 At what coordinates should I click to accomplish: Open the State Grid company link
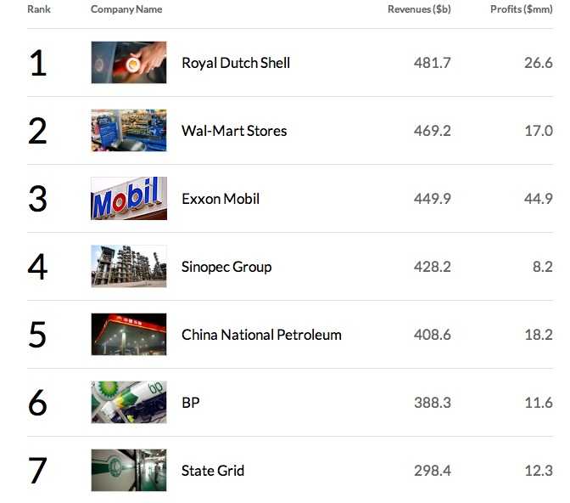click(213, 471)
